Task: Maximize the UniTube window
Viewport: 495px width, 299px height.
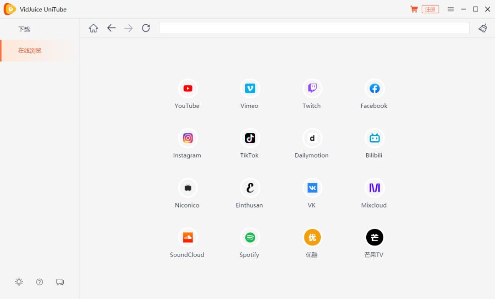Action: 475,9
